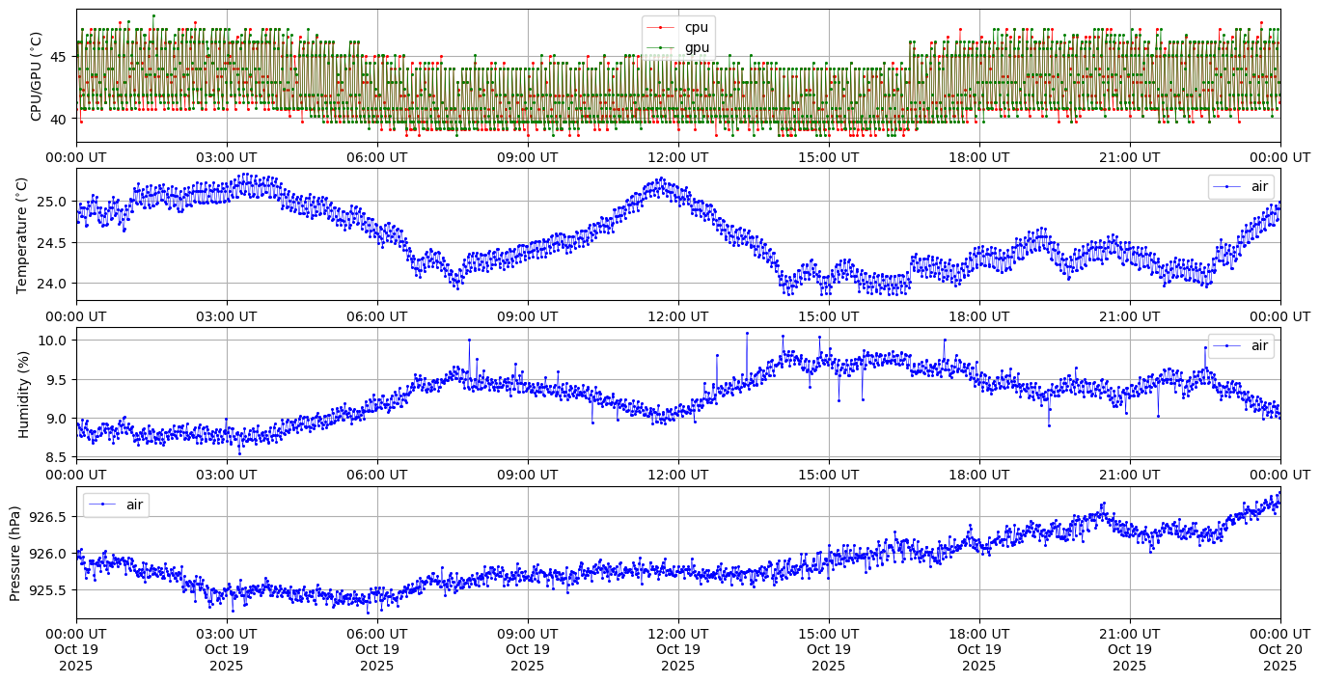Click "18:00 UT" tick below Humidity chart
Image resolution: width=1320 pixels, height=682 pixels.
(x=979, y=475)
